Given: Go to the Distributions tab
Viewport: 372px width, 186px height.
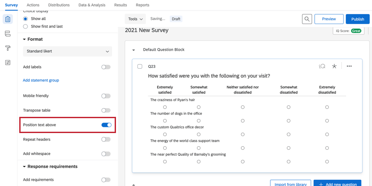Looking at the screenshot, I should [59, 5].
